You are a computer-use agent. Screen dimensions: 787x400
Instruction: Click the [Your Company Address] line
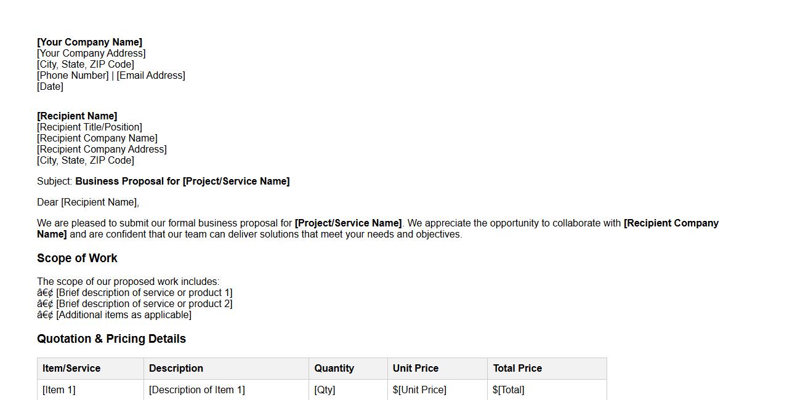[91, 54]
